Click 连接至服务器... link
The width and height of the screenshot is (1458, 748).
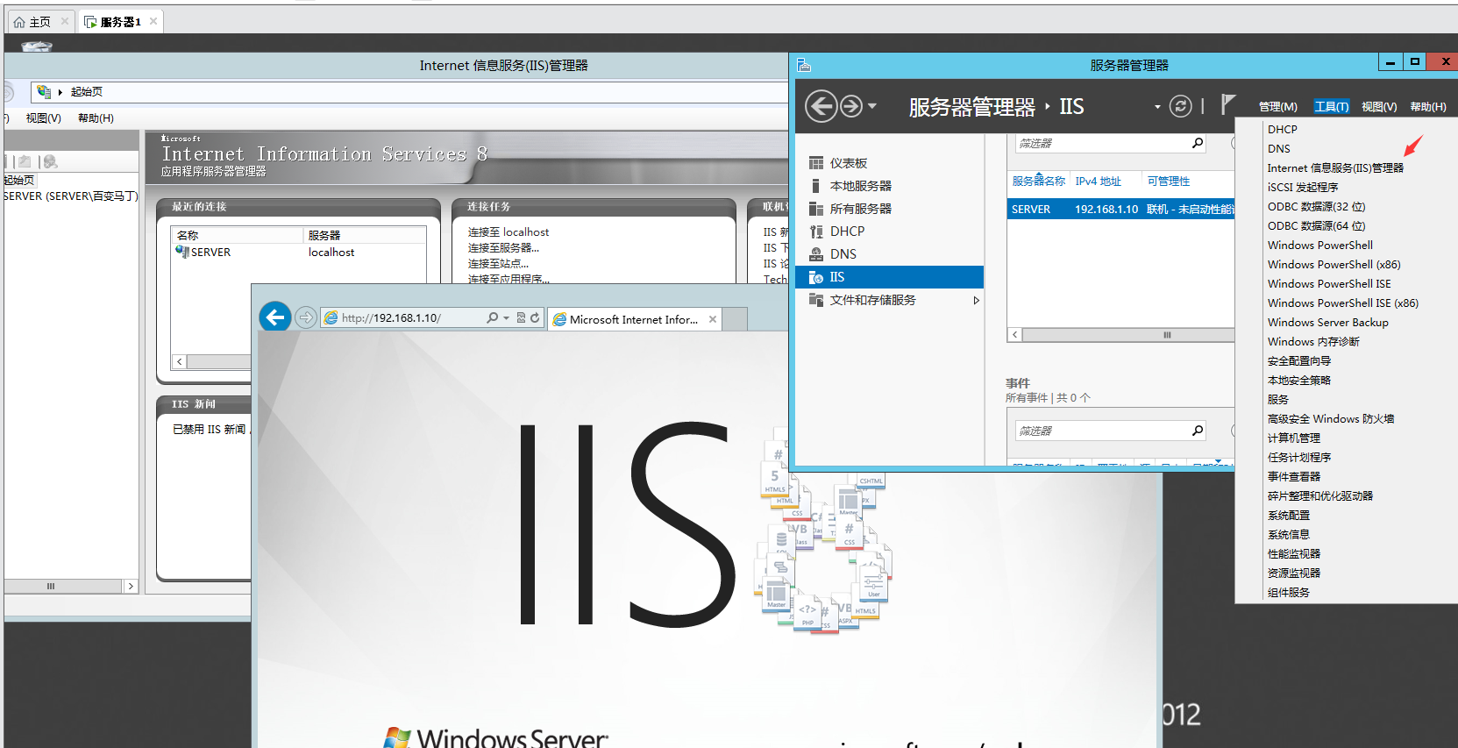point(503,248)
